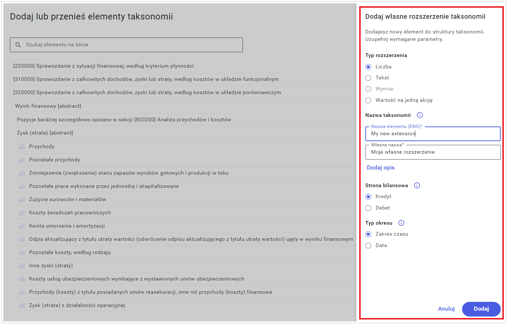
Task: Select Debet balance side
Action: pos(368,208)
